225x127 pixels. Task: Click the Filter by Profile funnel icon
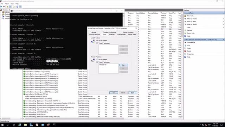185,19
